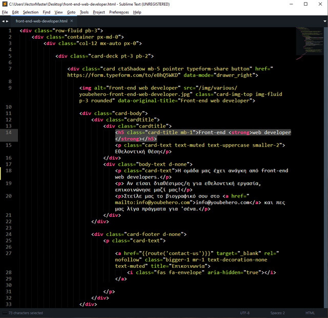Viewport: 328px width, 318px height.
Task: Click the 'Εθελοντική θέση' paragraph text
Action: point(137,151)
